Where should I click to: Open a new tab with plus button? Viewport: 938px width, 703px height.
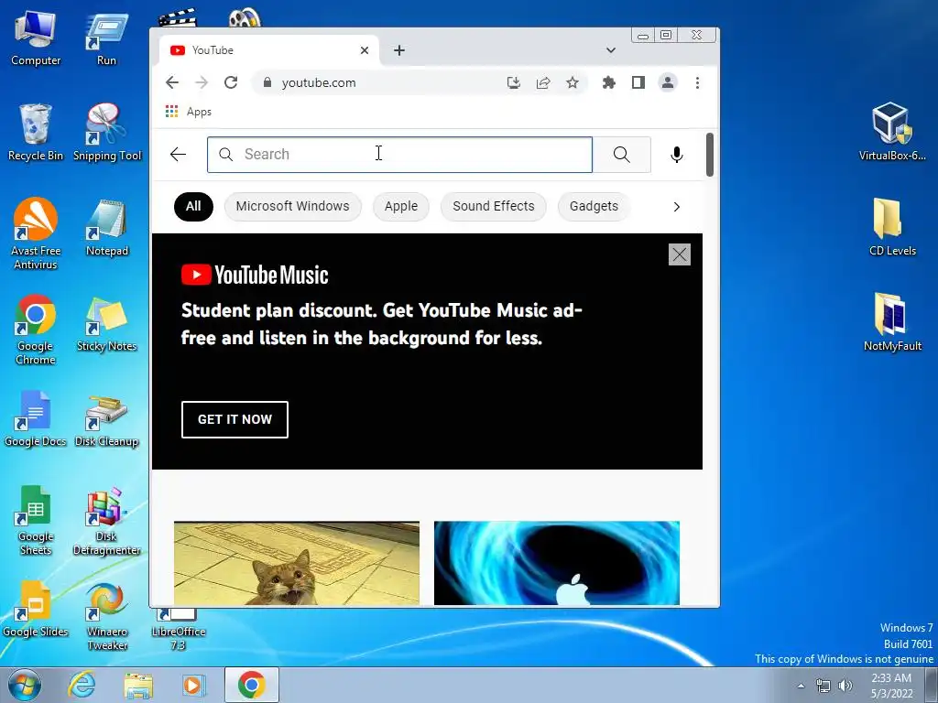coord(399,51)
